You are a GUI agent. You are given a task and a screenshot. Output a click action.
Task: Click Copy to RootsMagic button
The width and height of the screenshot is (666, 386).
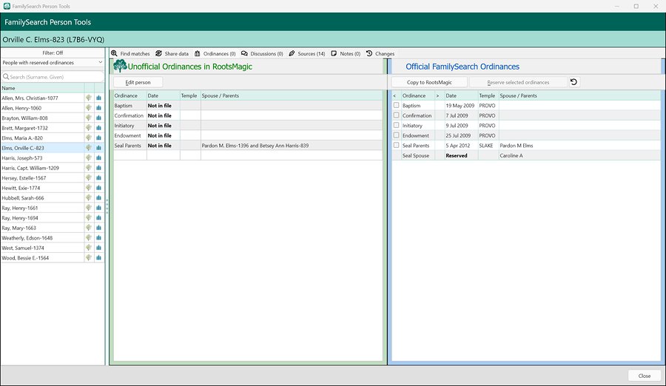pyautogui.click(x=429, y=82)
